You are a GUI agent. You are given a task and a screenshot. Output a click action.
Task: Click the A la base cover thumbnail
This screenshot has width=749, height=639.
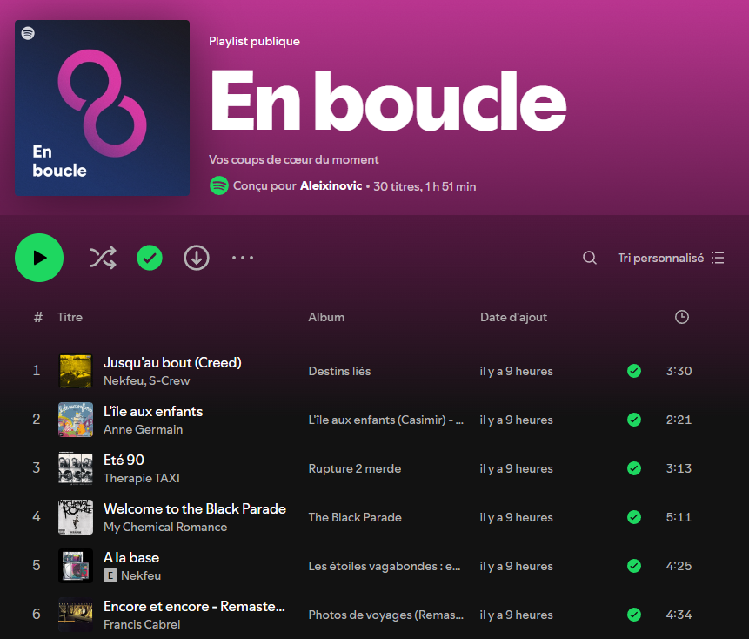pos(76,566)
